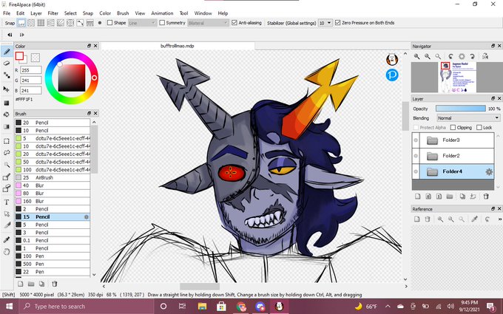Delete the selected brush
The height and width of the screenshot is (314, 503).
click(x=55, y=284)
